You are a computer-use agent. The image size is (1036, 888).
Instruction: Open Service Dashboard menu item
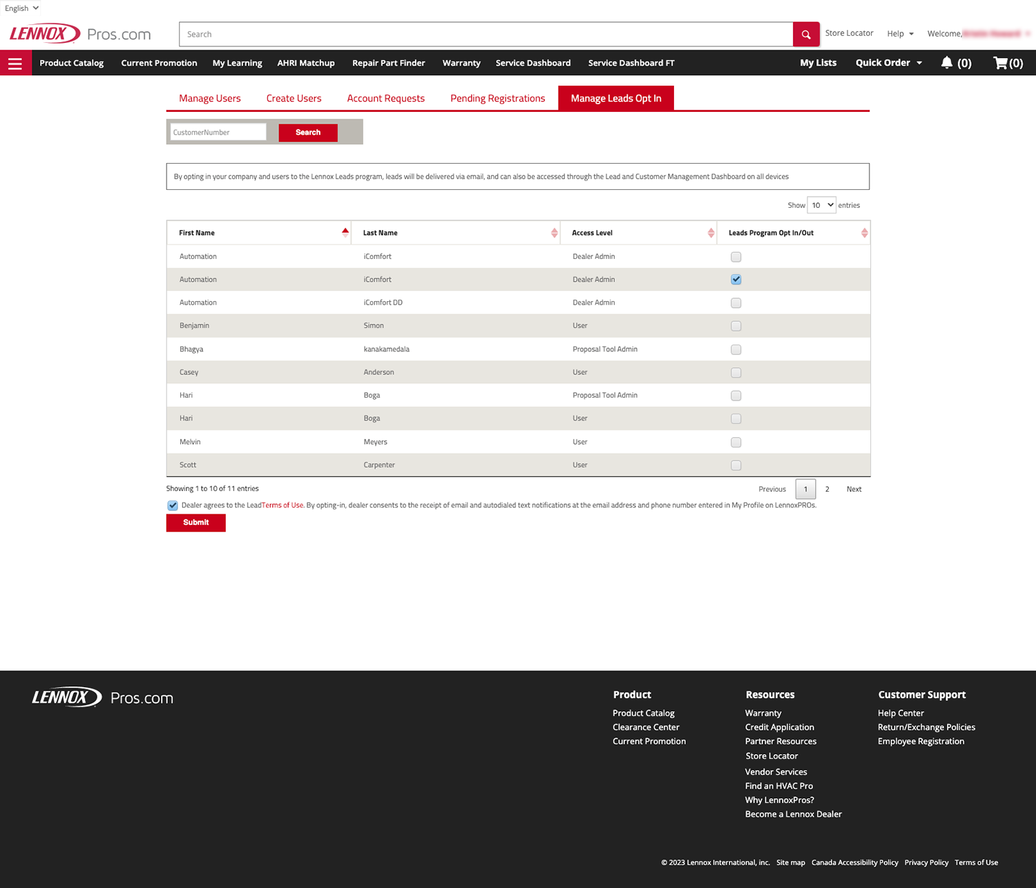pos(533,63)
